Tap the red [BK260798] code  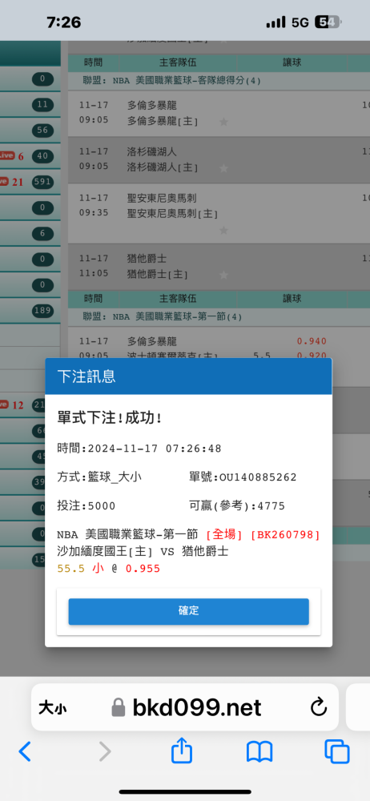click(x=285, y=535)
